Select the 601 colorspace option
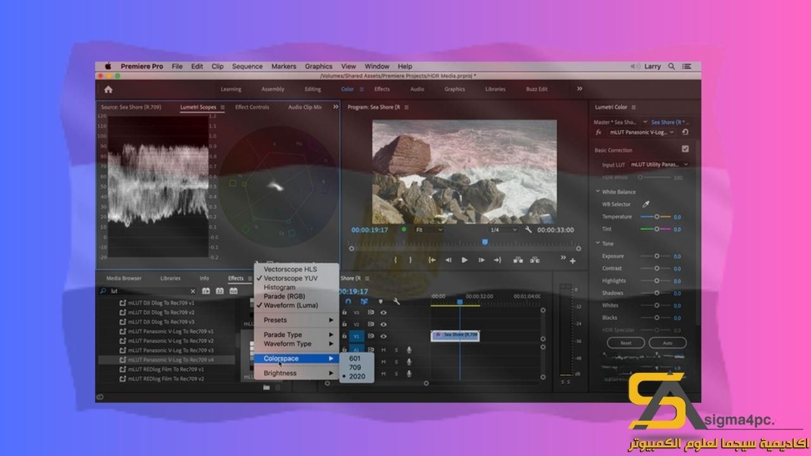Screen dimensions: 811x456 (x=355, y=358)
